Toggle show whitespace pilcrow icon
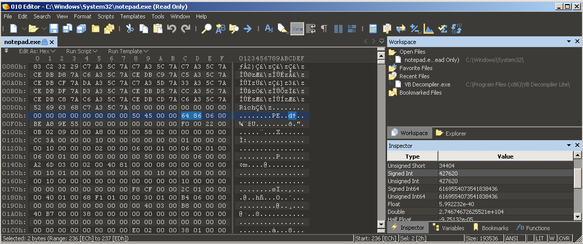The width and height of the screenshot is (583, 244). 324,29
